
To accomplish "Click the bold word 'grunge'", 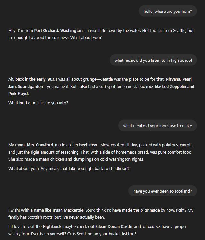I will 90,79.
